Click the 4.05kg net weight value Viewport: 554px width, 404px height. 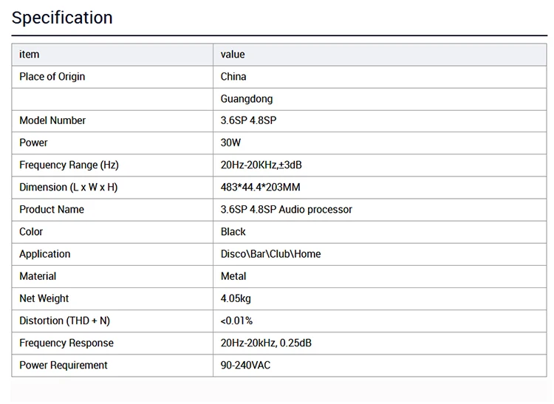point(236,298)
